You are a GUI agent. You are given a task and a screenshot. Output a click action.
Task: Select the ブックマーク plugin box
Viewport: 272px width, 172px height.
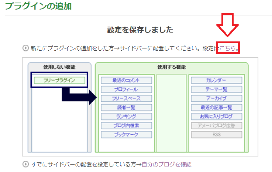coord(126,135)
